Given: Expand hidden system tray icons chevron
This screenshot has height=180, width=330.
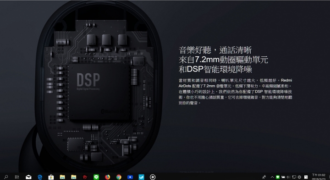Looking at the screenshot, I should coord(272,177).
